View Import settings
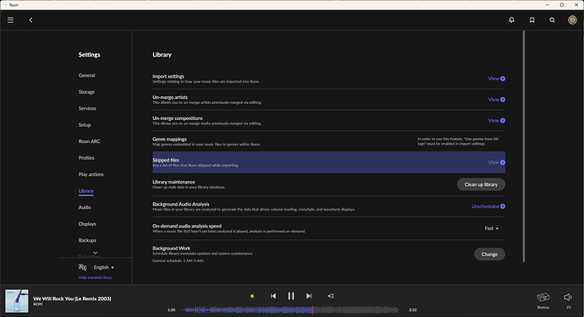This screenshot has height=317, width=584. click(497, 79)
